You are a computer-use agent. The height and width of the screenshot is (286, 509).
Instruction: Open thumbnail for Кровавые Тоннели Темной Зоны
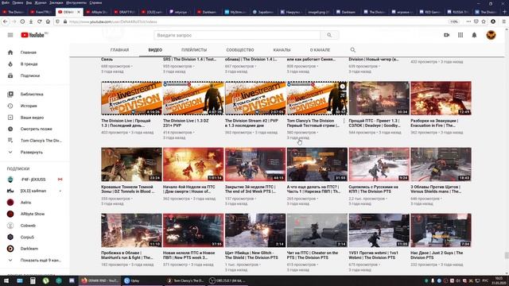click(x=131, y=164)
